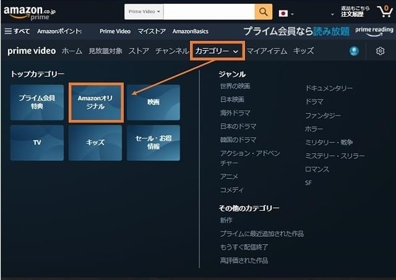Open the ストア tab

click(139, 51)
